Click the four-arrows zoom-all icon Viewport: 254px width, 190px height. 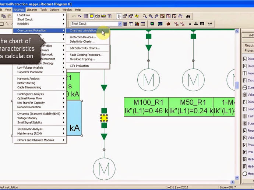click(174, 16)
